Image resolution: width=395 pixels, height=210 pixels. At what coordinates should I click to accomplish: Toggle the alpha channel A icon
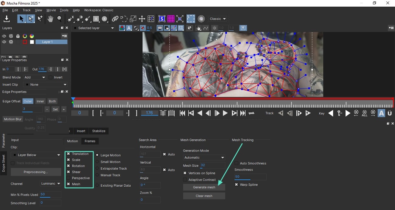click(129, 28)
